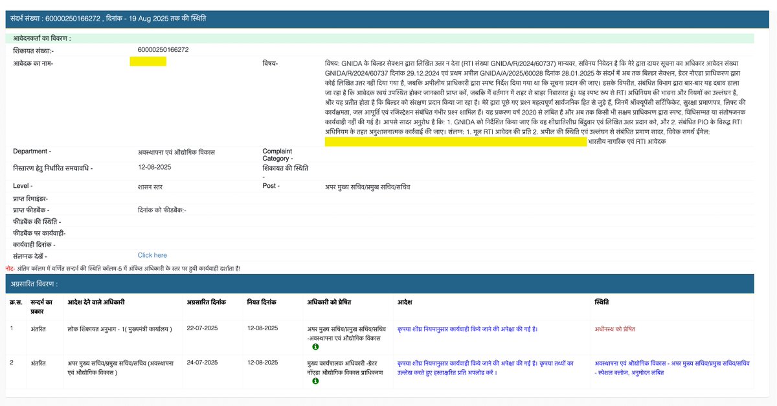Click the blue संदर्भ संख्या header bar text
Viewport: 777px width, 406px height.
[x=109, y=19]
